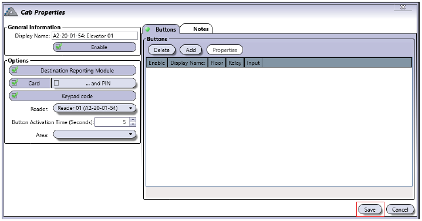Click the Save button
The width and height of the screenshot is (422, 221).
pyautogui.click(x=370, y=209)
